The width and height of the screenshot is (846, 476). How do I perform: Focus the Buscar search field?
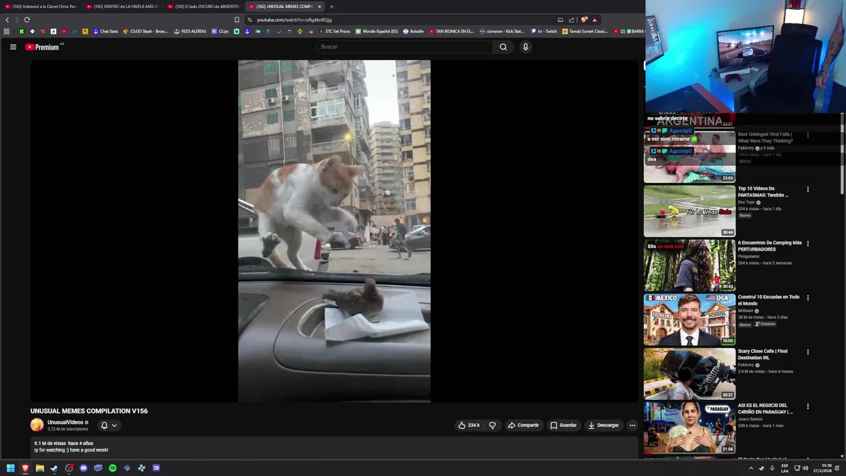tap(404, 47)
